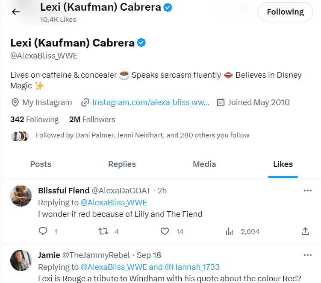
Task: Switch to the Posts tab
Action: tap(41, 164)
